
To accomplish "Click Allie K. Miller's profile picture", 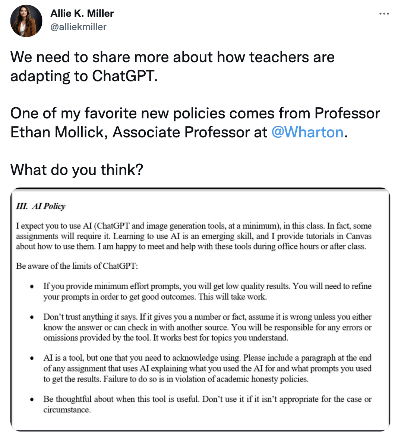I will pos(26,21).
